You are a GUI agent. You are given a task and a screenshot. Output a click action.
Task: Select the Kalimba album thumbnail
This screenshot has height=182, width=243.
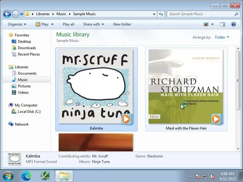[96, 87]
